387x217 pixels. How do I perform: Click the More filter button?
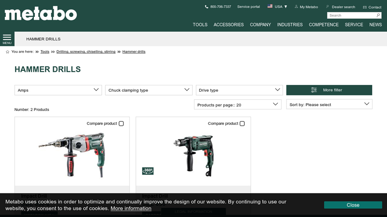point(329,90)
